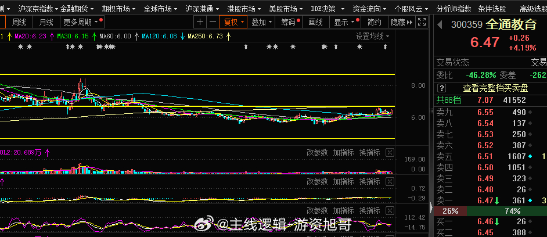Click the yellow arrow after MA250:6.73
Screen dimensions: 547x237
click(228, 36)
